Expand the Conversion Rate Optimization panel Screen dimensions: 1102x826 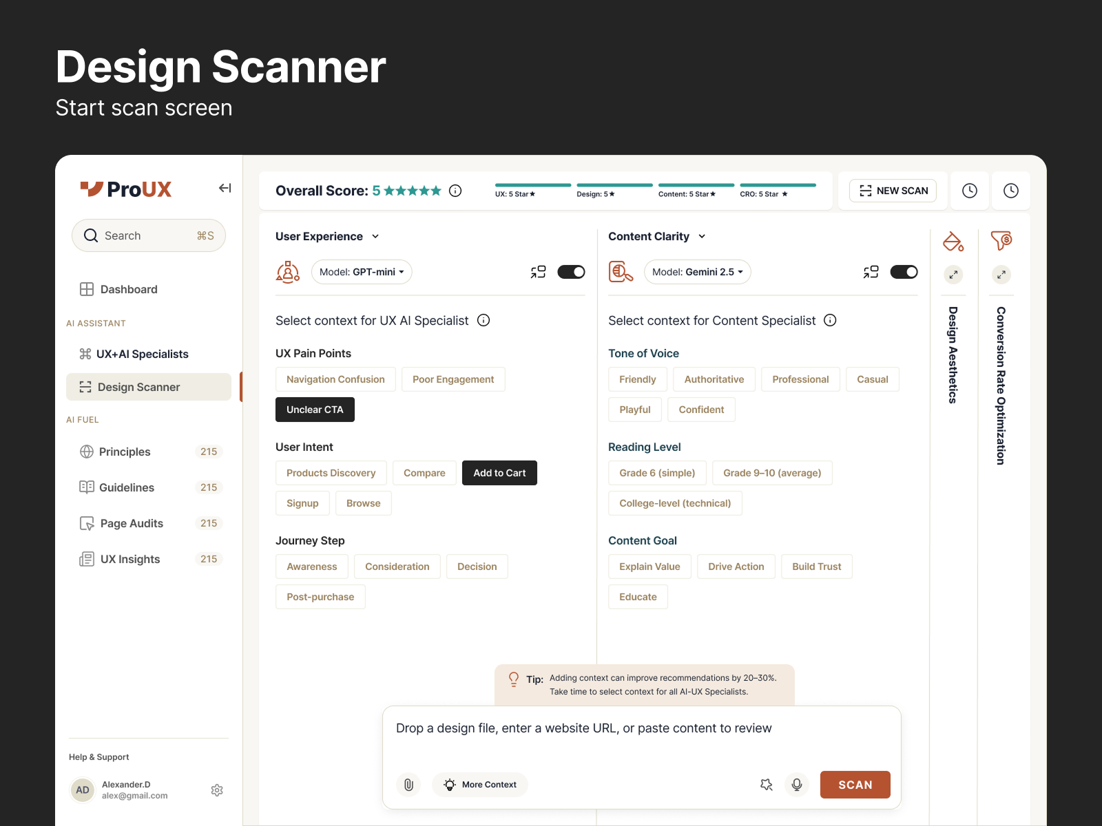(x=1001, y=275)
